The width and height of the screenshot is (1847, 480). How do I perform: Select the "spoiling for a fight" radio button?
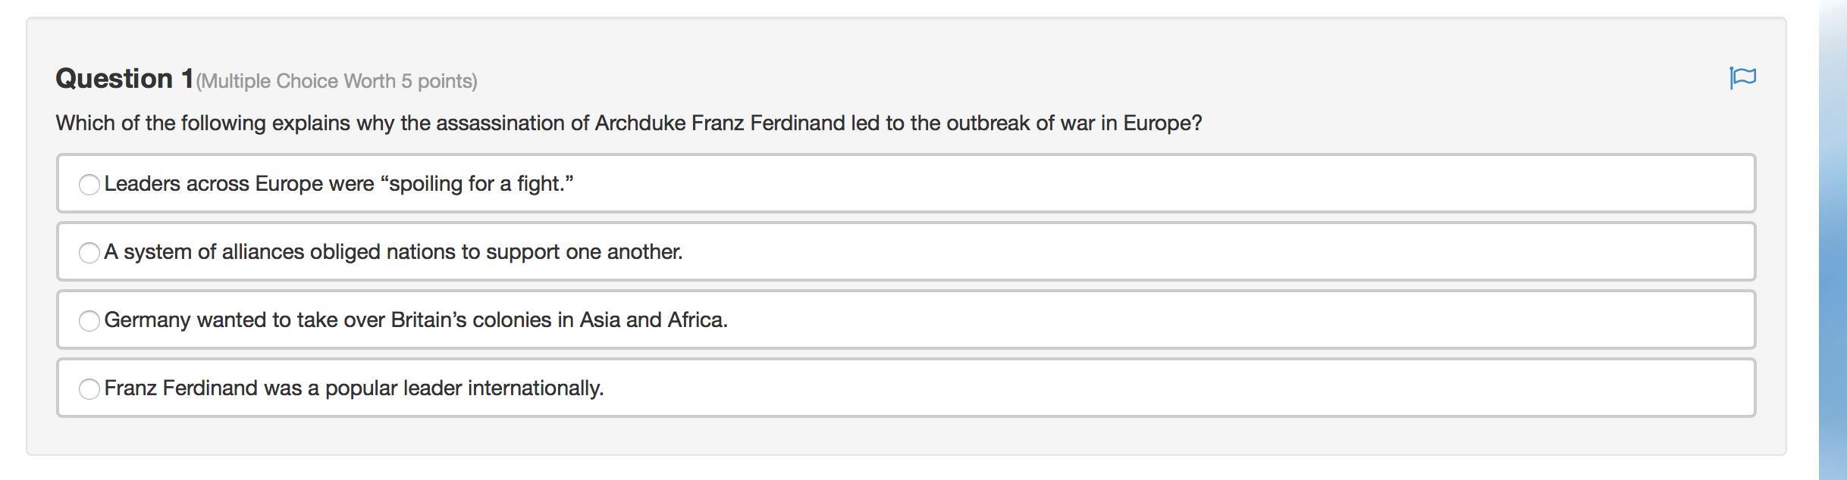89,185
